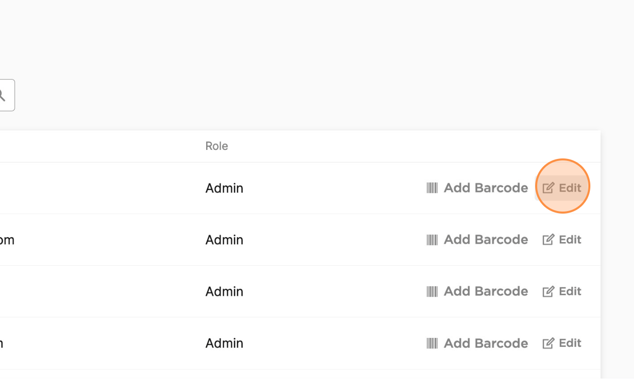Click the Add Barcode label in the first row
Image resolution: width=634 pixels, height=379 pixels.
(x=486, y=188)
